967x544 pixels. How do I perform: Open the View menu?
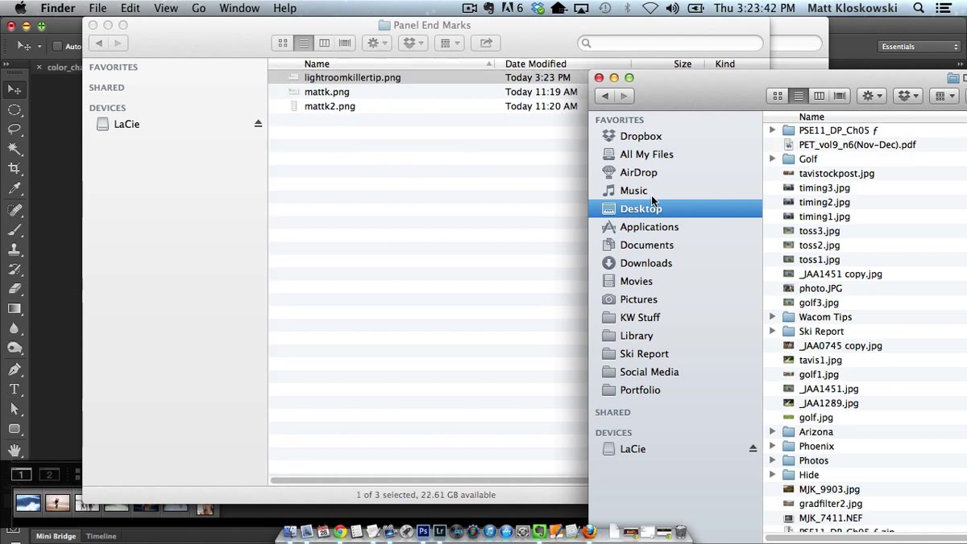pos(165,8)
